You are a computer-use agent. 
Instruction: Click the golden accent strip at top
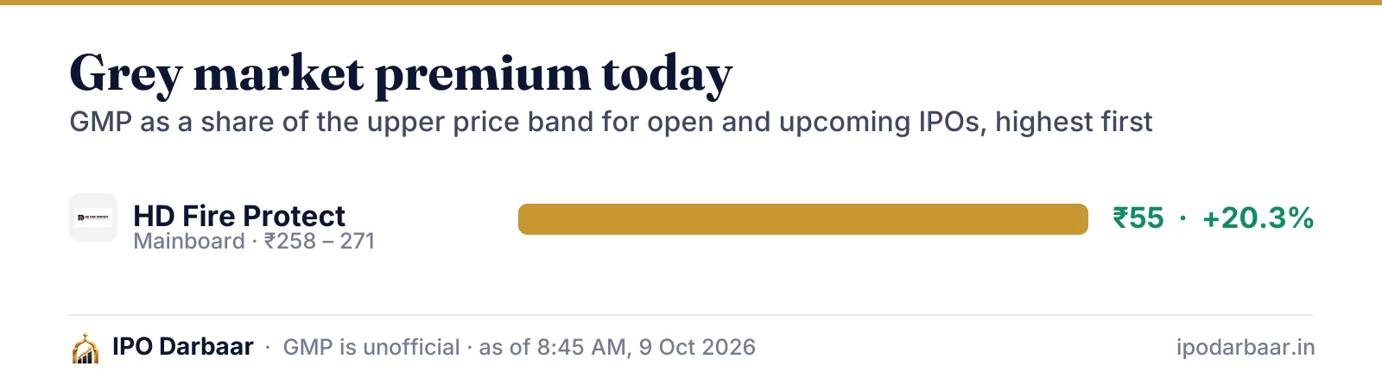pos(691,3)
